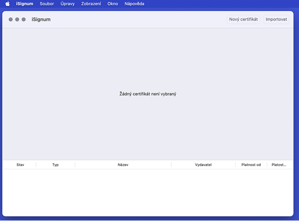299x221 pixels.
Task: Minimize the iSignum window
Action: click(17, 19)
